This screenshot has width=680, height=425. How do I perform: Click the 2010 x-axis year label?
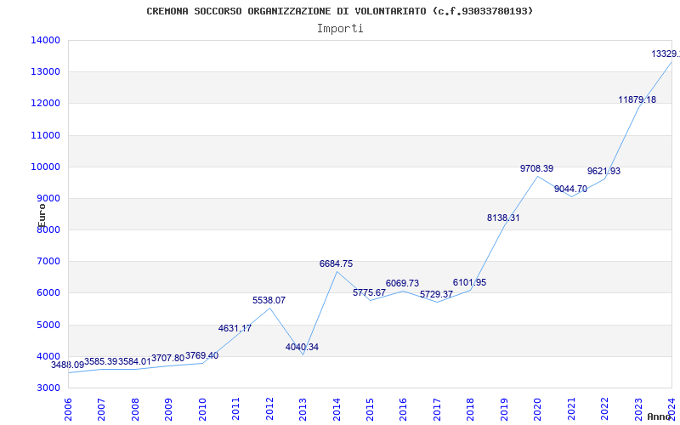[202, 410]
